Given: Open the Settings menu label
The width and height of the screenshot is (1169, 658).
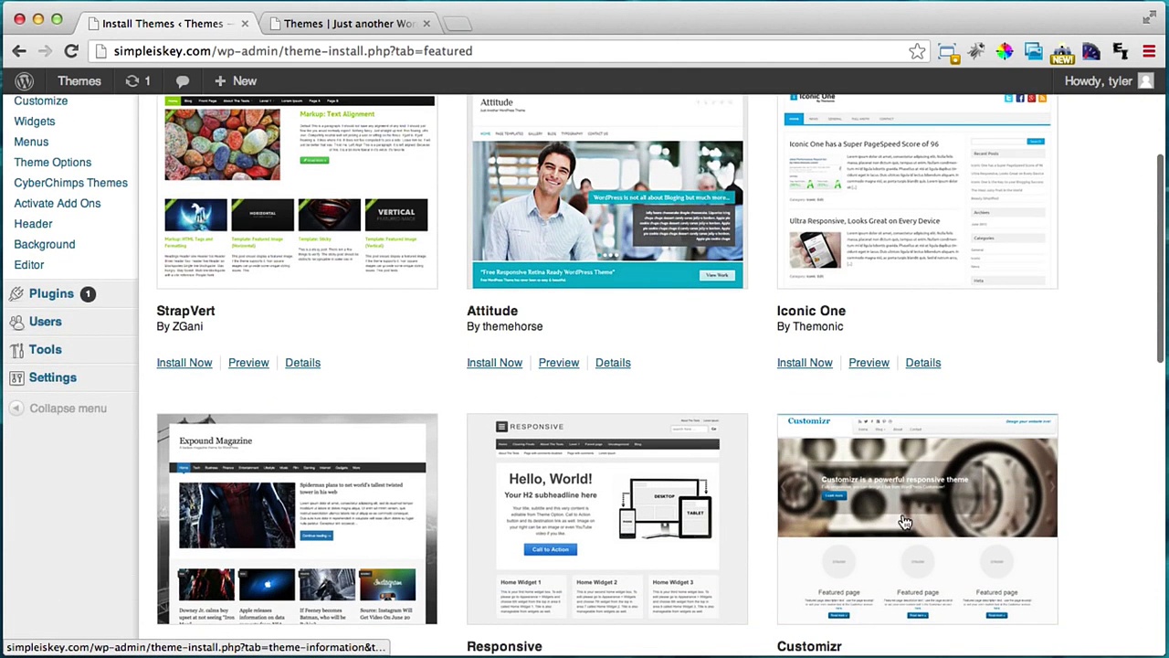Looking at the screenshot, I should pyautogui.click(x=53, y=377).
